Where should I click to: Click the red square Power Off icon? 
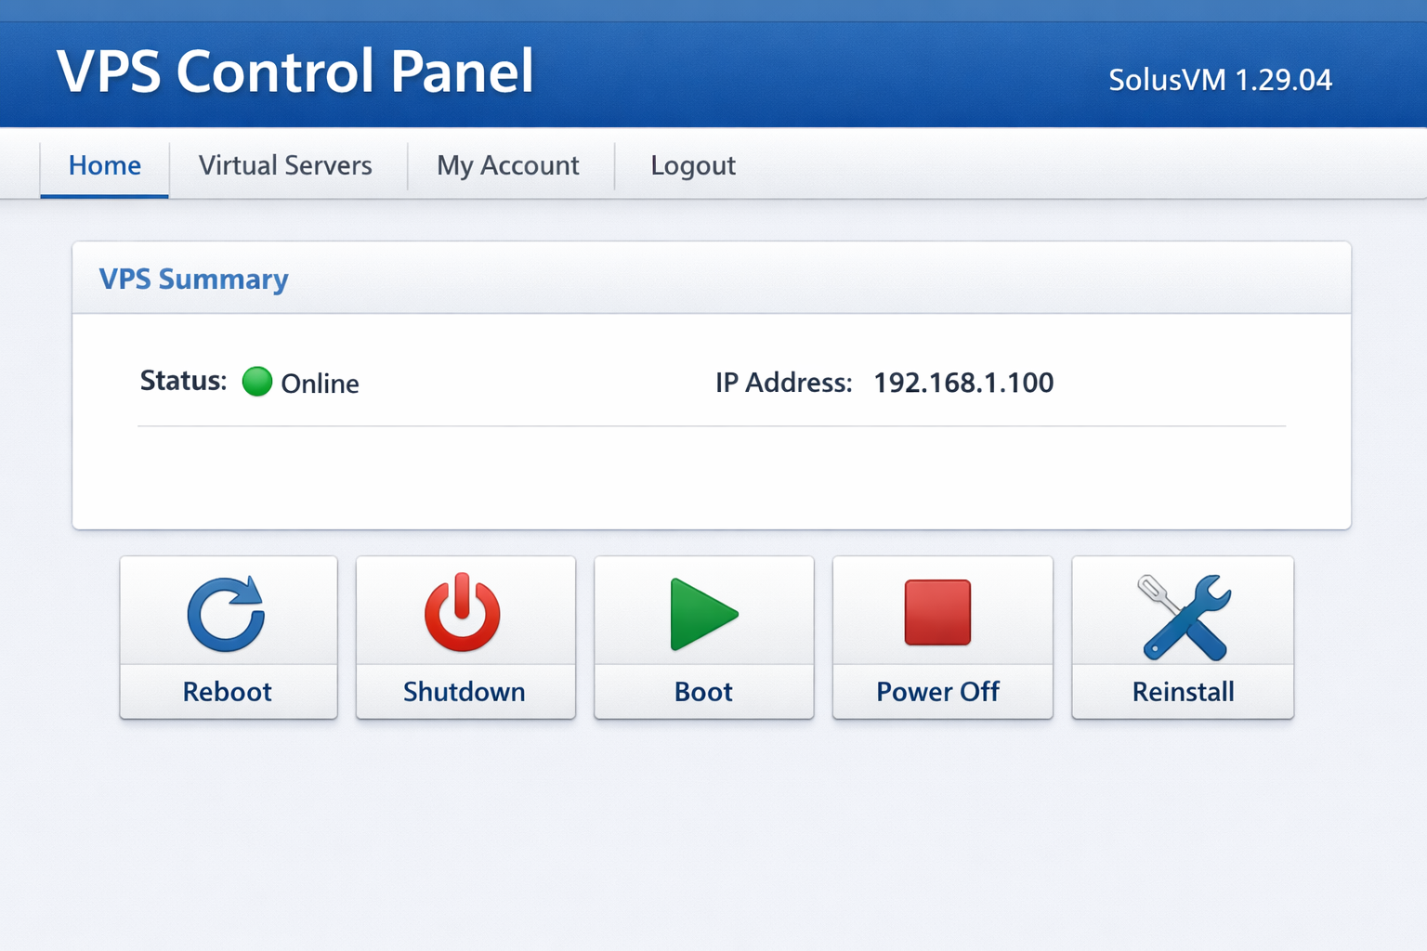pyautogui.click(x=937, y=612)
